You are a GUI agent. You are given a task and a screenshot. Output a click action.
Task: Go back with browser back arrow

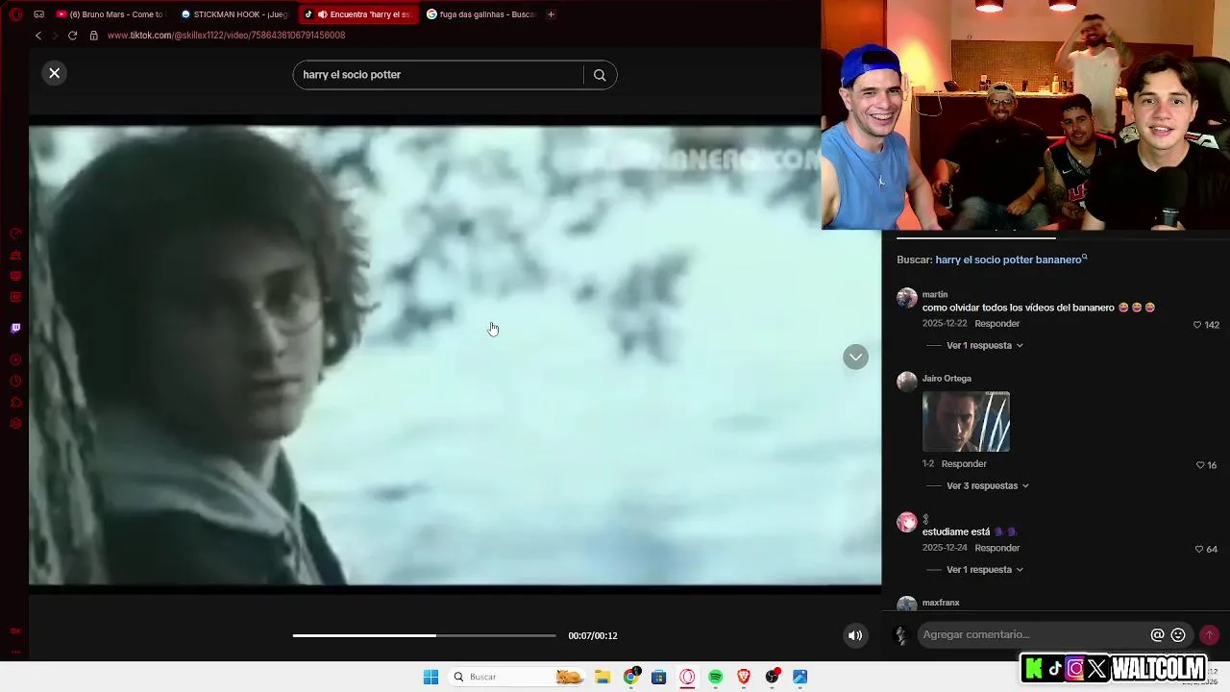pos(38,36)
